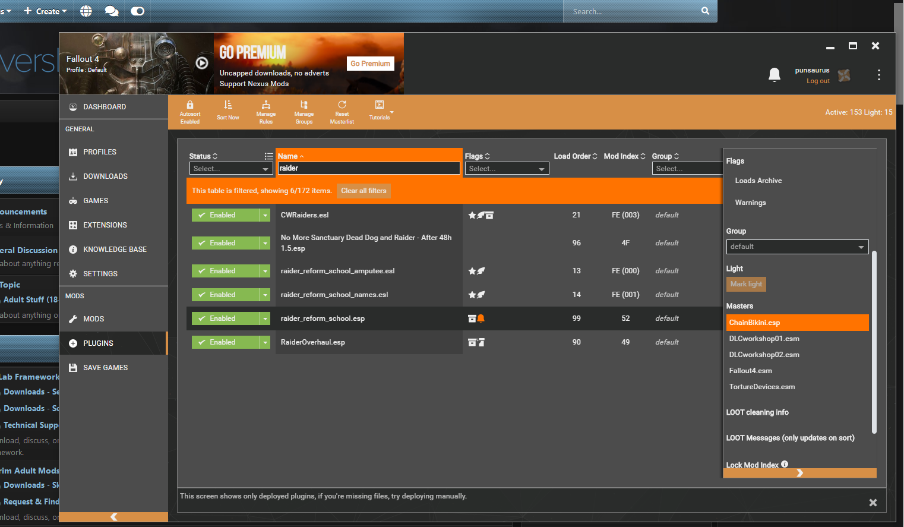Image resolution: width=904 pixels, height=527 pixels.
Task: Open the Group default dropdown in details panel
Action: [797, 247]
